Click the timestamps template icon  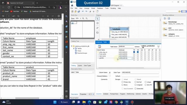[x=165, y=23]
